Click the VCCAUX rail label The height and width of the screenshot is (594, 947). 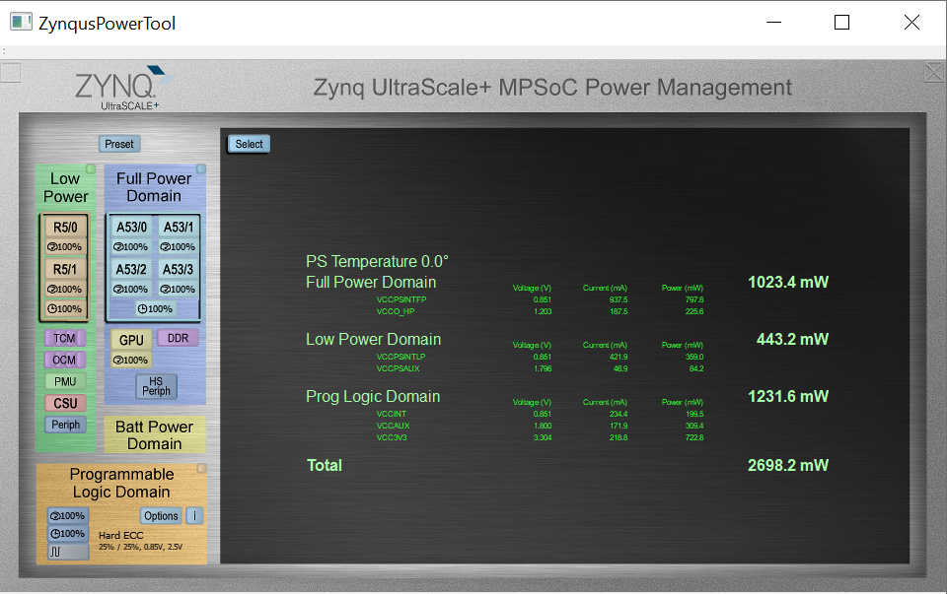393,426
